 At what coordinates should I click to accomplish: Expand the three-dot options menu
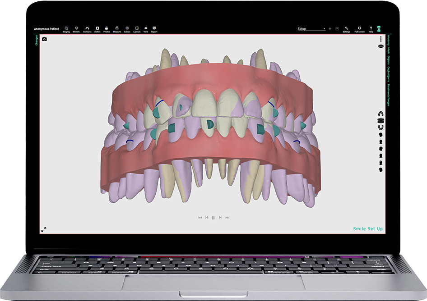coord(381,39)
